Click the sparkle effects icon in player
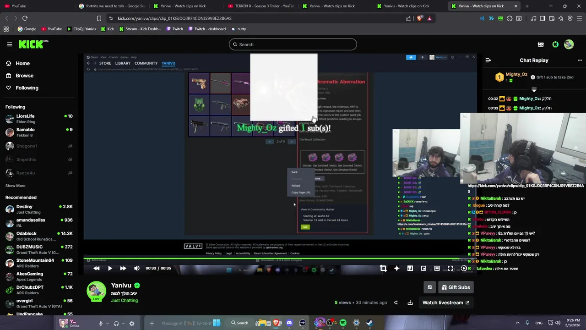Viewport: 586px width, 330px height. pos(396,269)
